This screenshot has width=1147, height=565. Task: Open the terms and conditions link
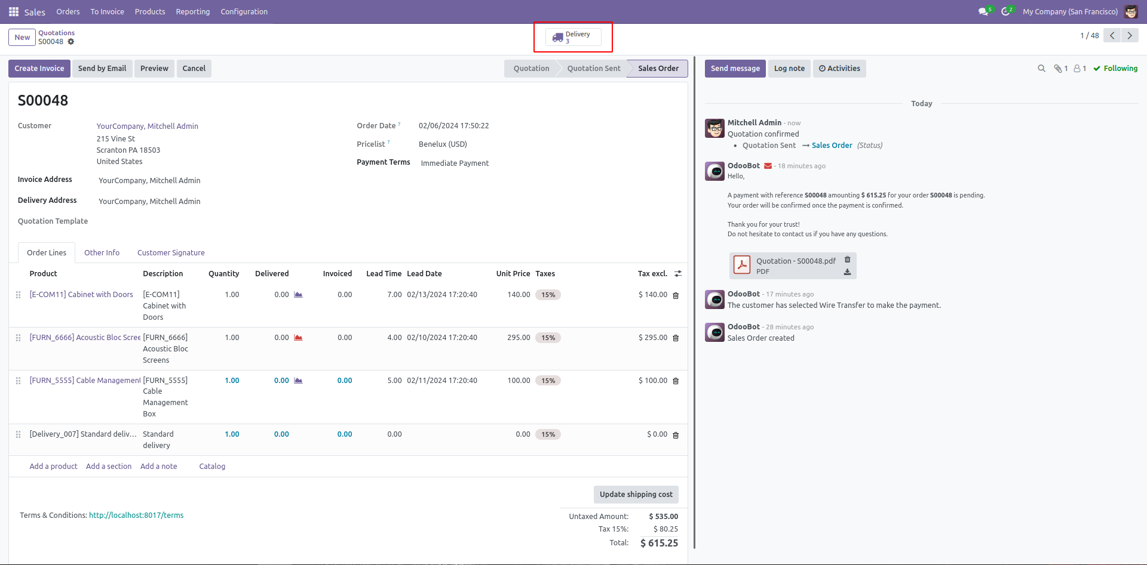(136, 515)
